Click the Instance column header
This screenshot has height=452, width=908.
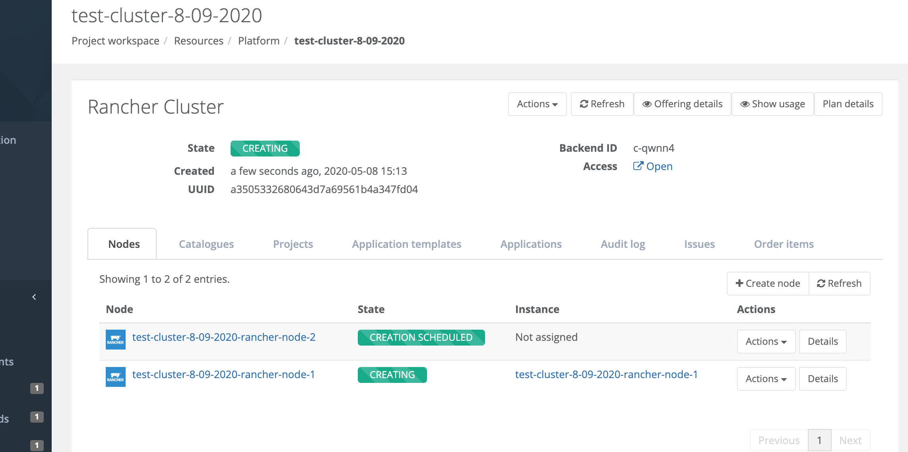537,309
